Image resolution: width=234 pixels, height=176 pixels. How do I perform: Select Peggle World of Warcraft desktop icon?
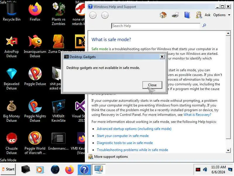click(35, 143)
